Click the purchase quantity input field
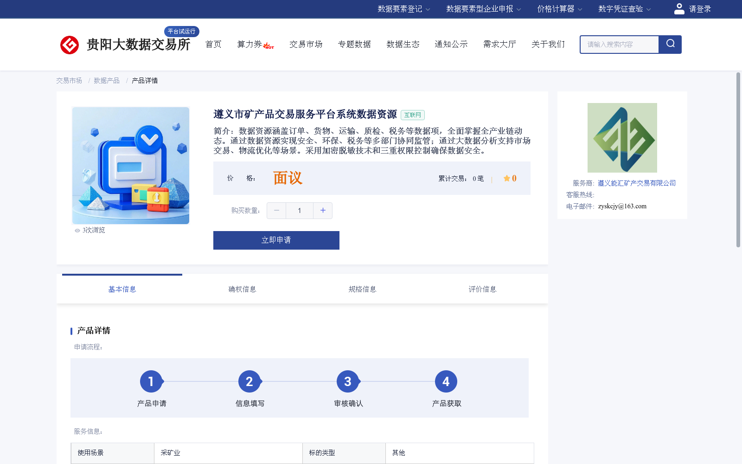The width and height of the screenshot is (742, 464). click(x=300, y=211)
